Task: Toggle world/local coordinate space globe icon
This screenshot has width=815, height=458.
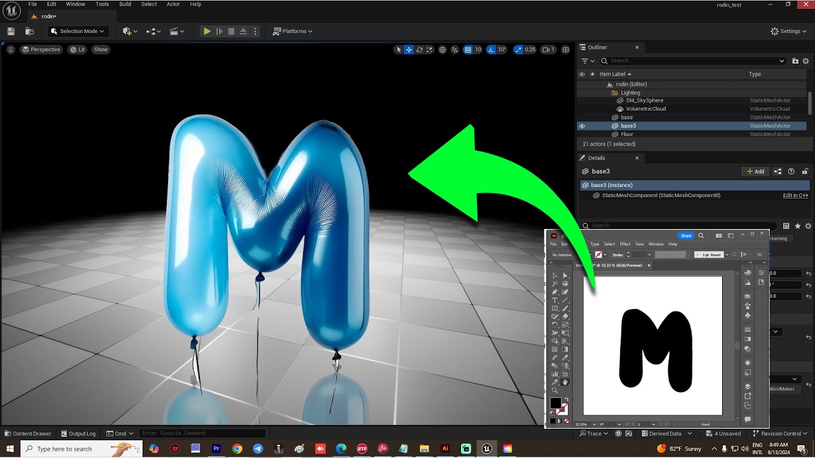Action: pyautogui.click(x=443, y=50)
